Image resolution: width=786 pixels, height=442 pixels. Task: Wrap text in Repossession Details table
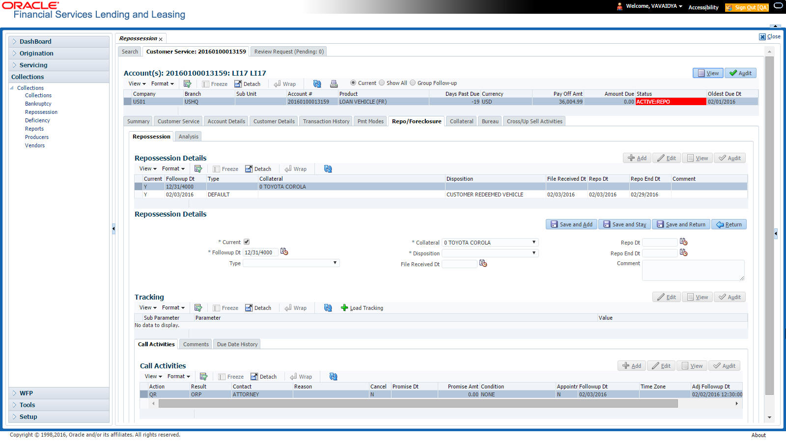click(295, 169)
